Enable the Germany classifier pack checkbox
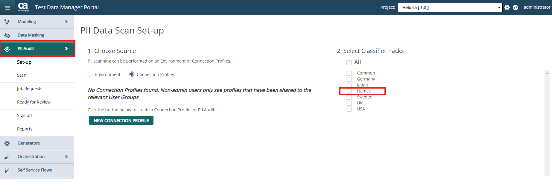Screen dimensions: 552x193 (x=349, y=79)
